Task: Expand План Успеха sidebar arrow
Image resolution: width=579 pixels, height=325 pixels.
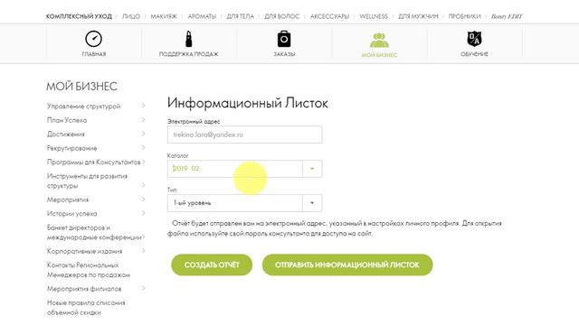Action: tap(143, 120)
